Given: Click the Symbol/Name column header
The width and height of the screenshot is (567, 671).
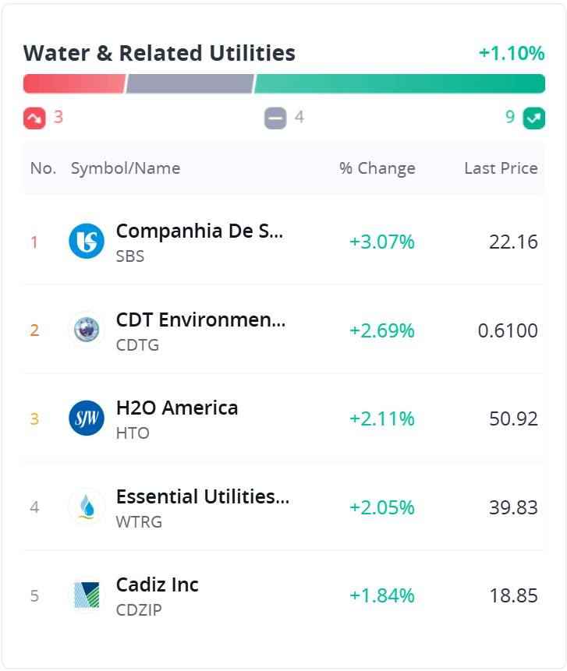Looking at the screenshot, I should click(126, 168).
